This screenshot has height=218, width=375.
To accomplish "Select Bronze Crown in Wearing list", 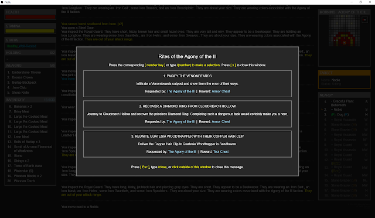I will (x=22, y=77).
